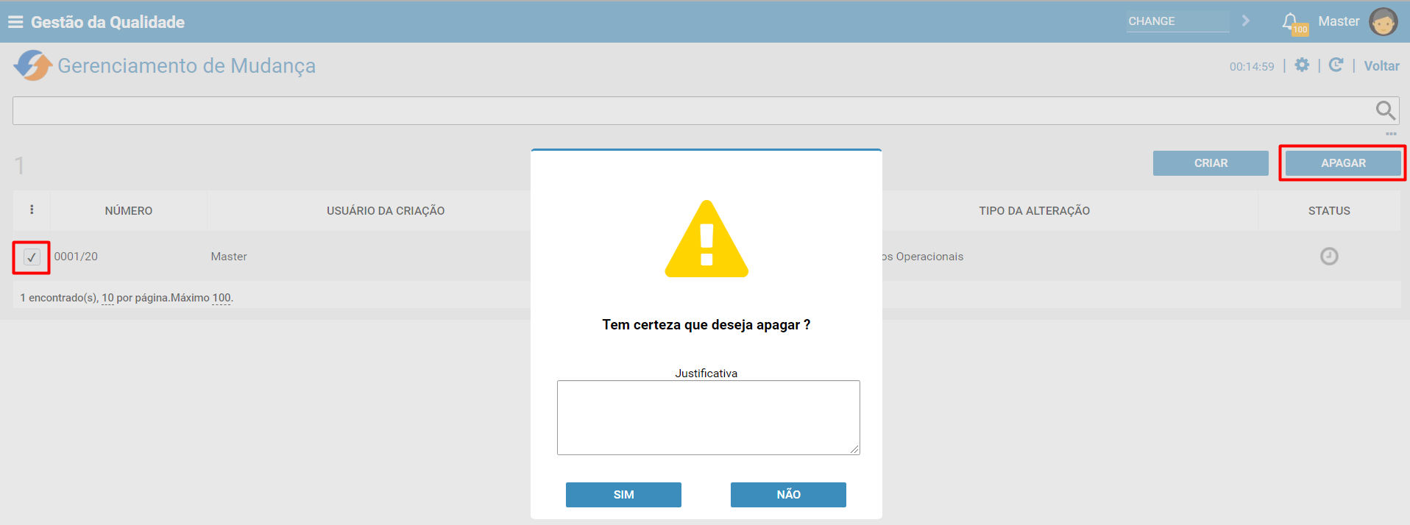Open the notifications bell icon

1290,21
